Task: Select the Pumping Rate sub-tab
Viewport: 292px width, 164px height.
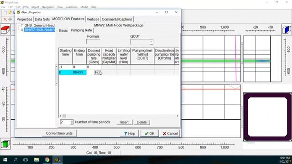Action: (81, 31)
